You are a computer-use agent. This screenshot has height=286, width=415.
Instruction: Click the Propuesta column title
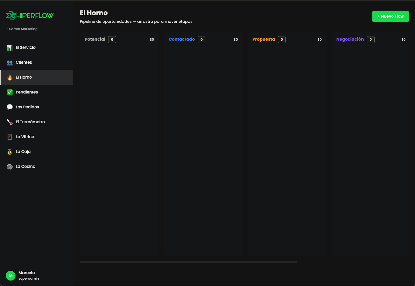[x=264, y=39]
